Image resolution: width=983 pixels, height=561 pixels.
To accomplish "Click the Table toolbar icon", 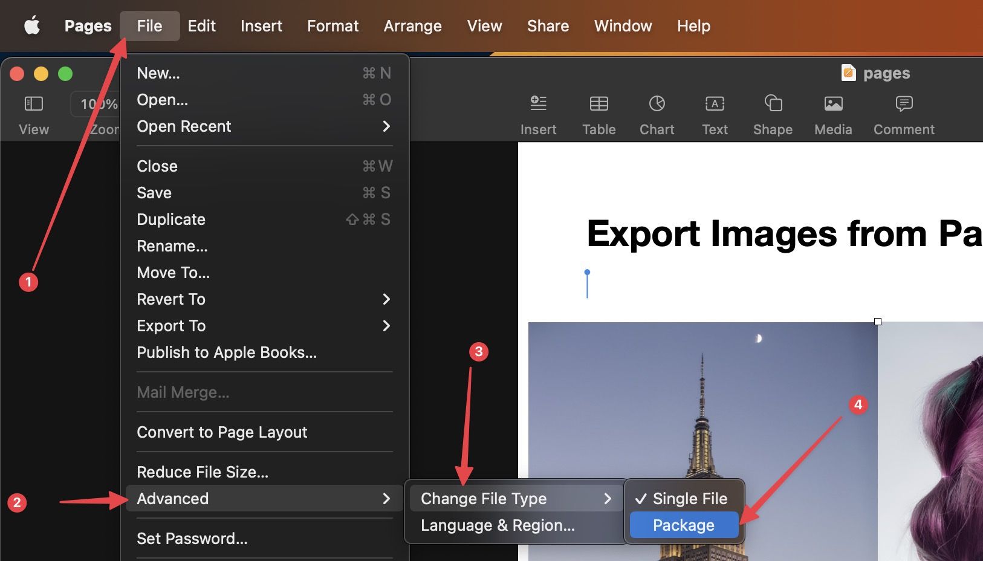I will tap(599, 104).
